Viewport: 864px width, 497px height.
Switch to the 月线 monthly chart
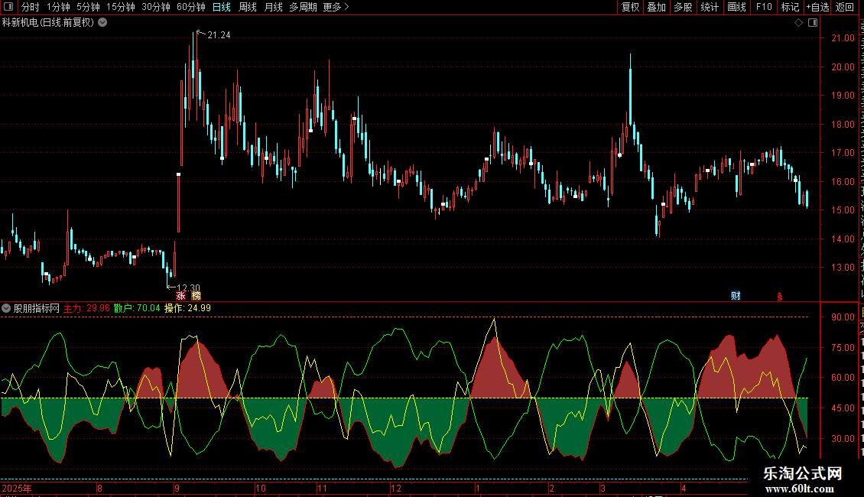click(x=273, y=7)
